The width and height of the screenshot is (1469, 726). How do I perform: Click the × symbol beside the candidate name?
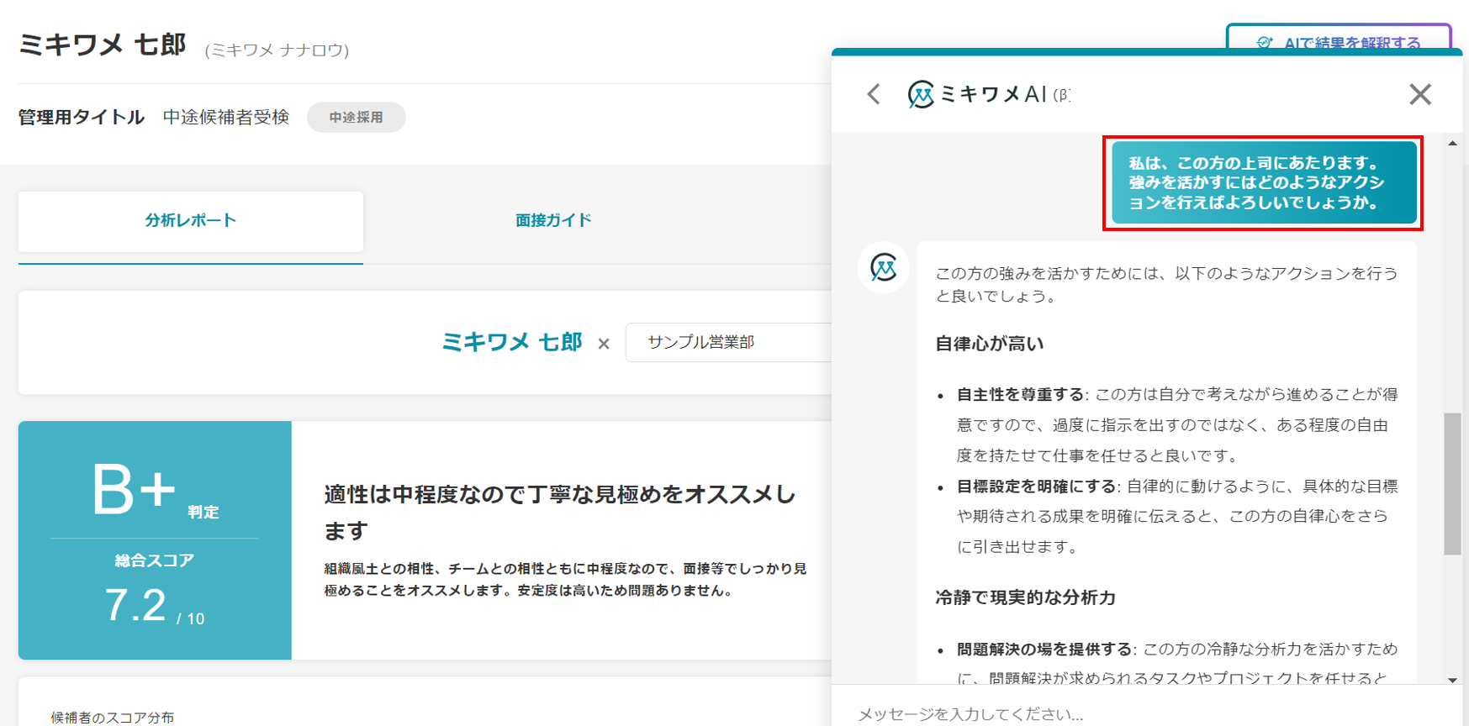pos(603,344)
